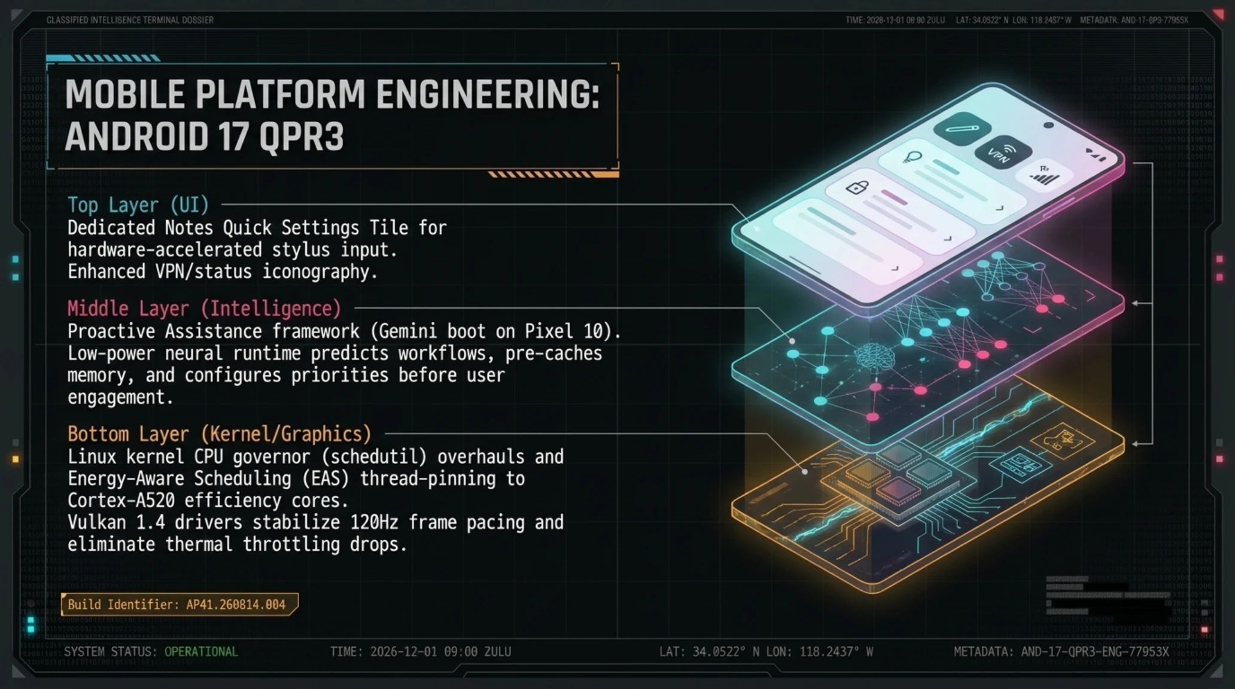This screenshot has width=1235, height=689.
Task: Click the 'MOBILE PLATFORM ENGINEERING:' title line
Action: (332, 94)
